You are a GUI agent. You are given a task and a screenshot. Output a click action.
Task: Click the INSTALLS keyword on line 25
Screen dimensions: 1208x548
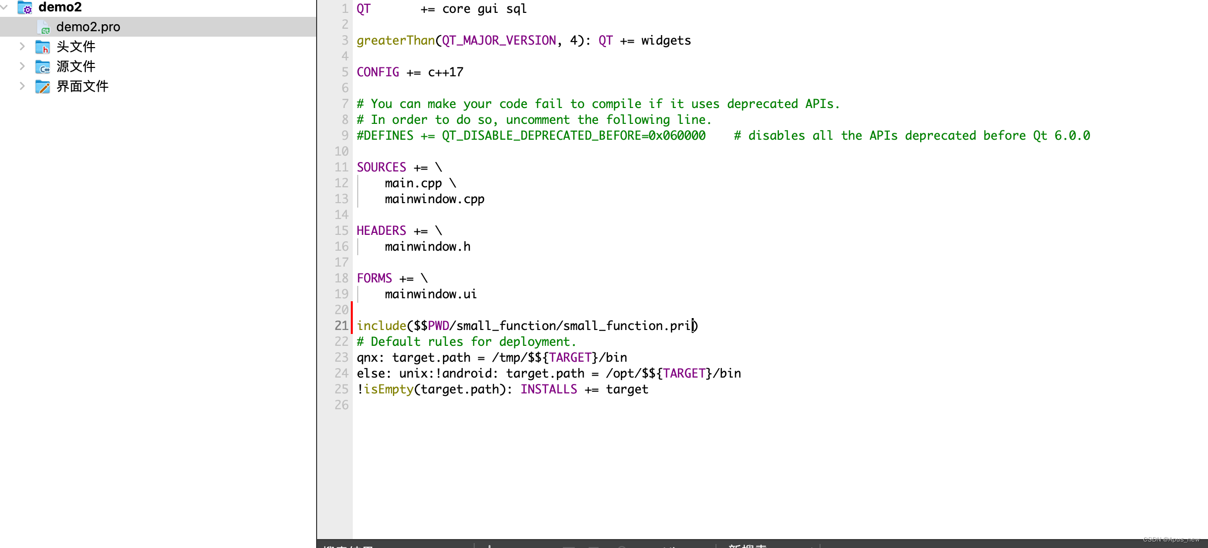[x=549, y=389]
